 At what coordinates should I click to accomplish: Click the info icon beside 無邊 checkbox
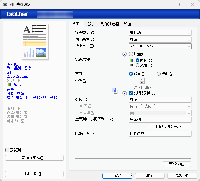point(125,54)
